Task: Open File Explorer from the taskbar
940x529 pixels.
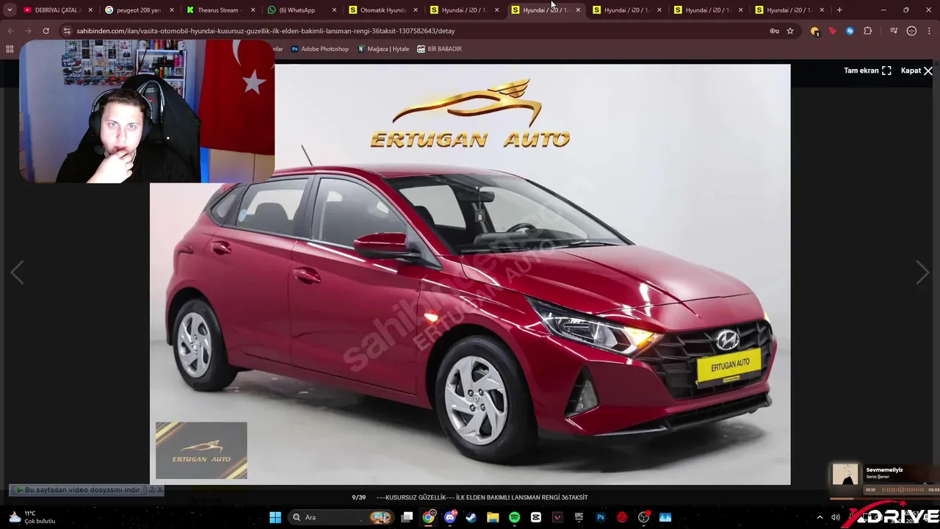Action: point(493,517)
